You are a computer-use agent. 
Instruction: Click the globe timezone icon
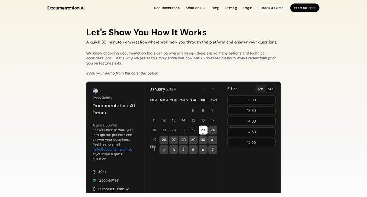click(x=95, y=189)
